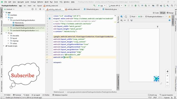The width and height of the screenshot is (177, 99).
Task: Open the Terminal tool window
Action: tap(17, 95)
